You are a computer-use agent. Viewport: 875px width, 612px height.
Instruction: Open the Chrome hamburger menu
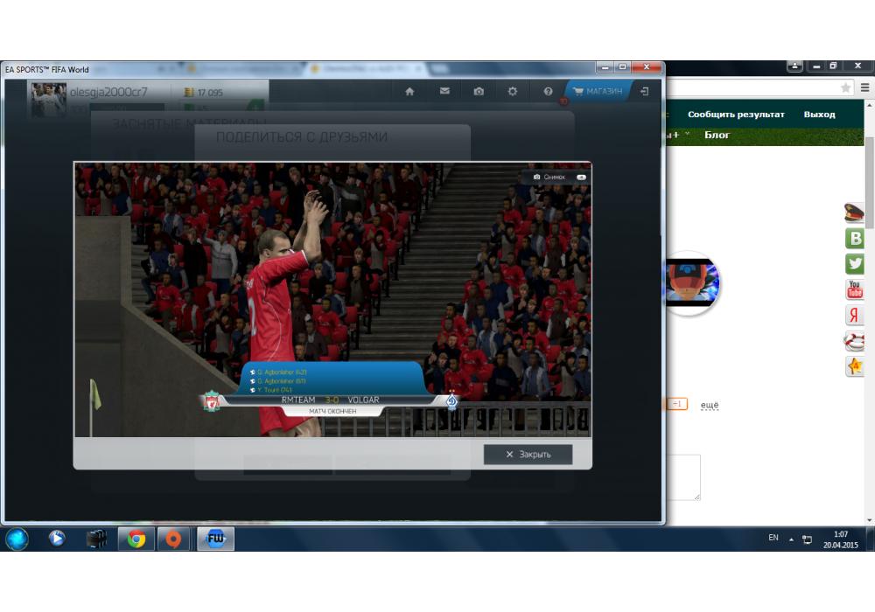click(864, 87)
